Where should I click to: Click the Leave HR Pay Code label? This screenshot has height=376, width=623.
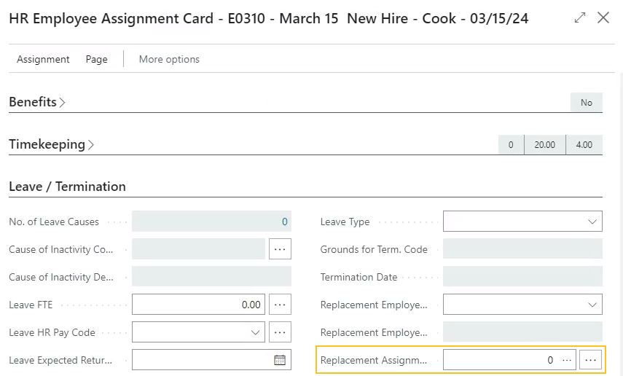[x=52, y=333]
